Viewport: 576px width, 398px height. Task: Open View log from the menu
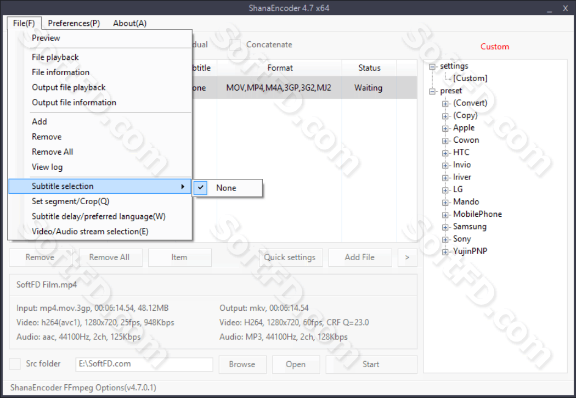click(100, 167)
